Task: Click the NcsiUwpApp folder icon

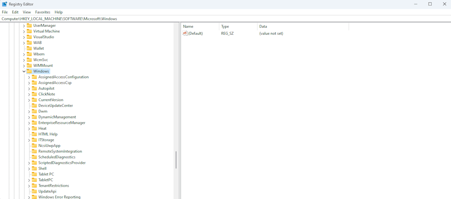Action: 34,146
